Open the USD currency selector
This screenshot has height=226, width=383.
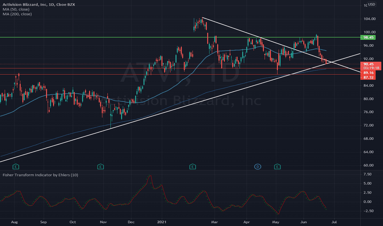tap(371, 5)
